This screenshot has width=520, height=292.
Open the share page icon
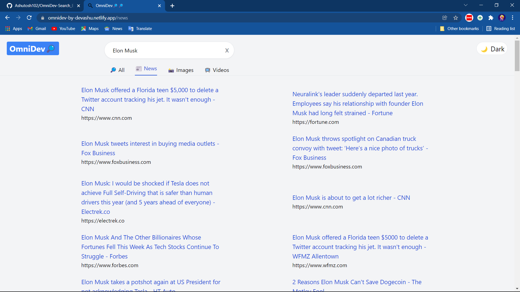[445, 18]
